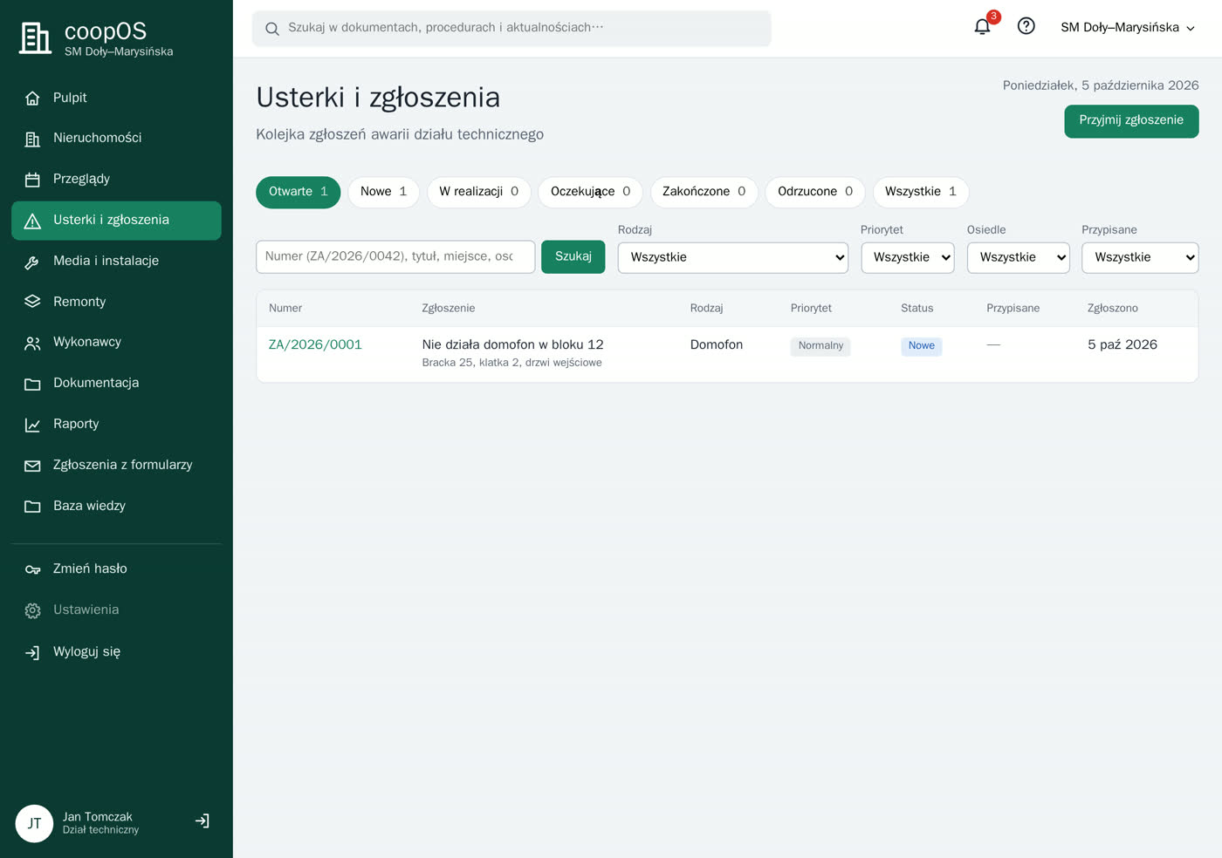The width and height of the screenshot is (1222, 858).
Task: Open Raporty menu item
Action: coord(116,424)
